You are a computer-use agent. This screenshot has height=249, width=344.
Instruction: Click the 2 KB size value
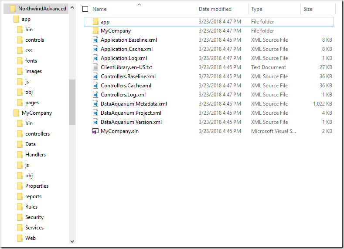tap(327, 131)
